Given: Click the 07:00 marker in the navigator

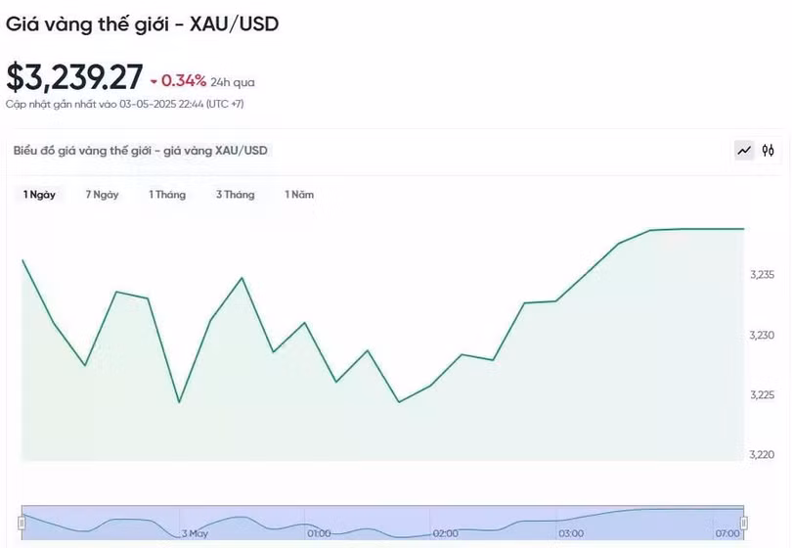Looking at the screenshot, I should pos(726,533).
